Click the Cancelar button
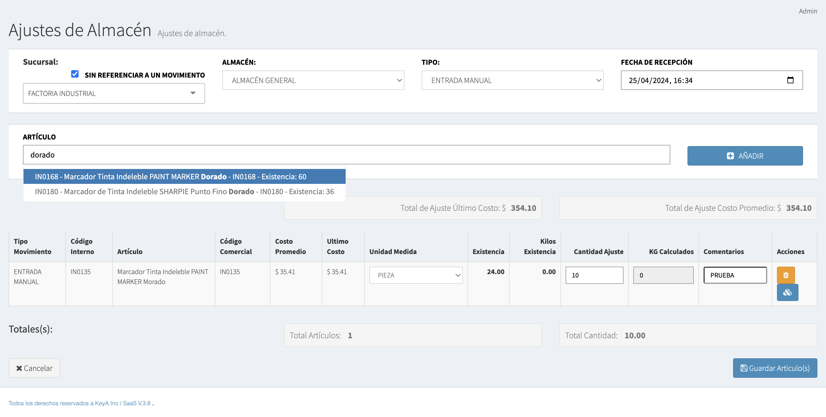 tap(34, 368)
